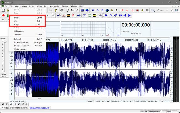The image size is (180, 113).
Task: Click the 44100Hz status bar entry
Action: [x=143, y=111]
